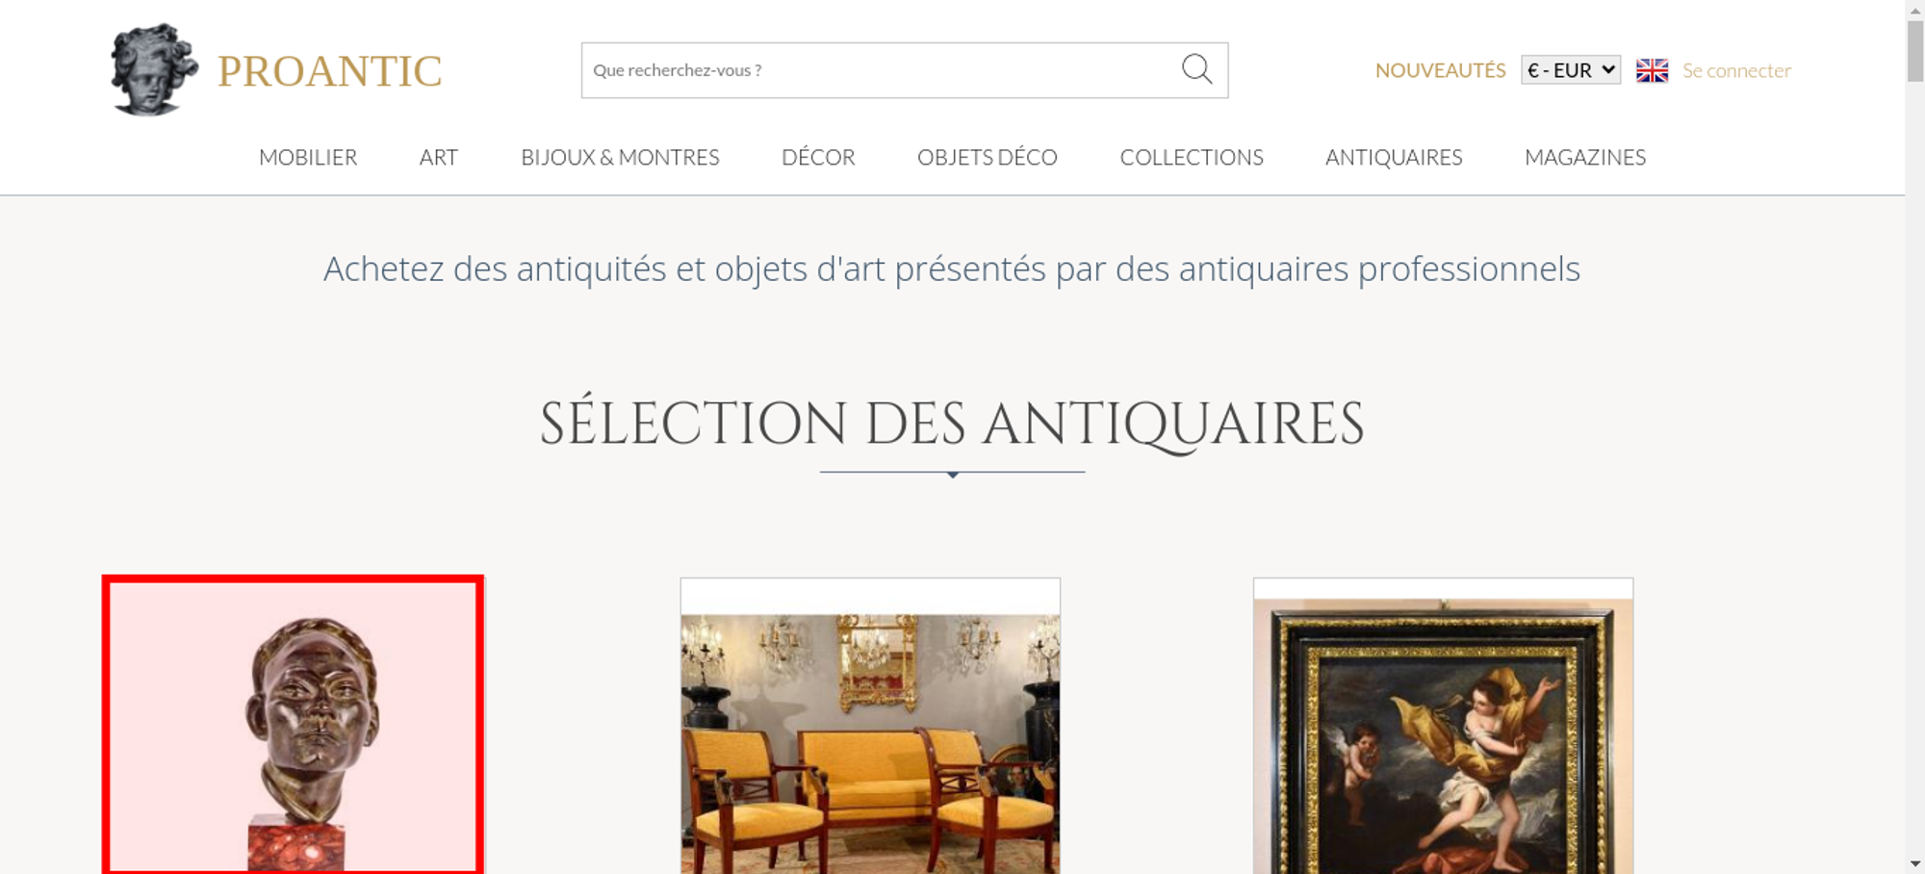Click the Nouveautés link
The image size is (1925, 874).
1440,70
